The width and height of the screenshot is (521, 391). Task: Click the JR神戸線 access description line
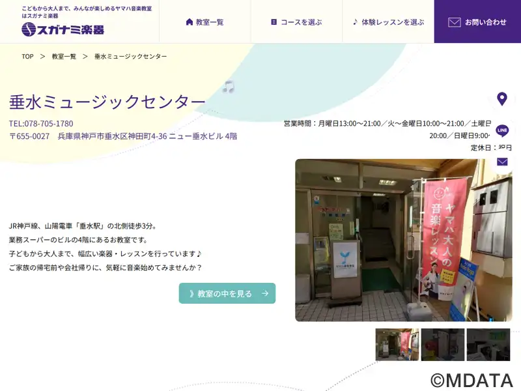(83, 226)
